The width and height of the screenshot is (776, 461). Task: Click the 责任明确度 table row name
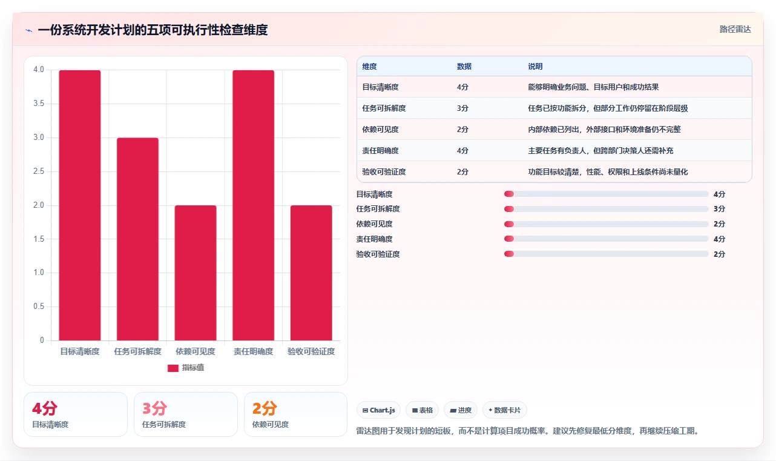(380, 151)
